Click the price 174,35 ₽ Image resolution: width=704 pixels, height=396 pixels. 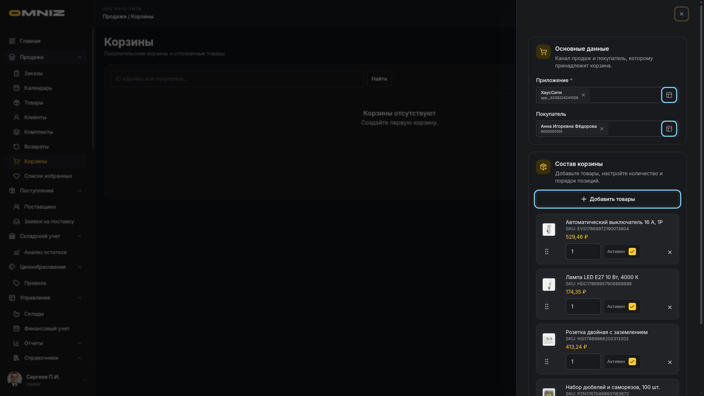[576, 292]
